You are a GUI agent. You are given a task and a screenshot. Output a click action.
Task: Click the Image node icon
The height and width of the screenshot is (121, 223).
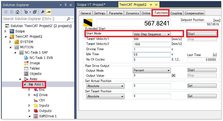click(26, 63)
